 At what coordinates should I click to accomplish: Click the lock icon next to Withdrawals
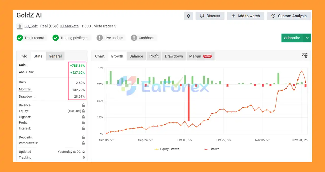pos(83,143)
